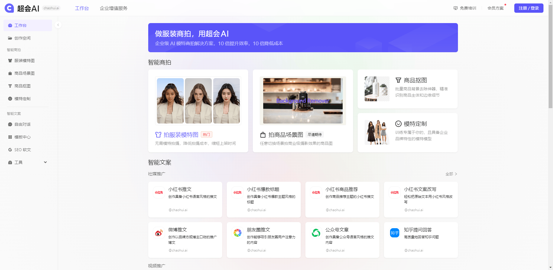Open 商品场景图 from the sidebar
Viewport: 553px width, 270px height.
click(x=25, y=73)
